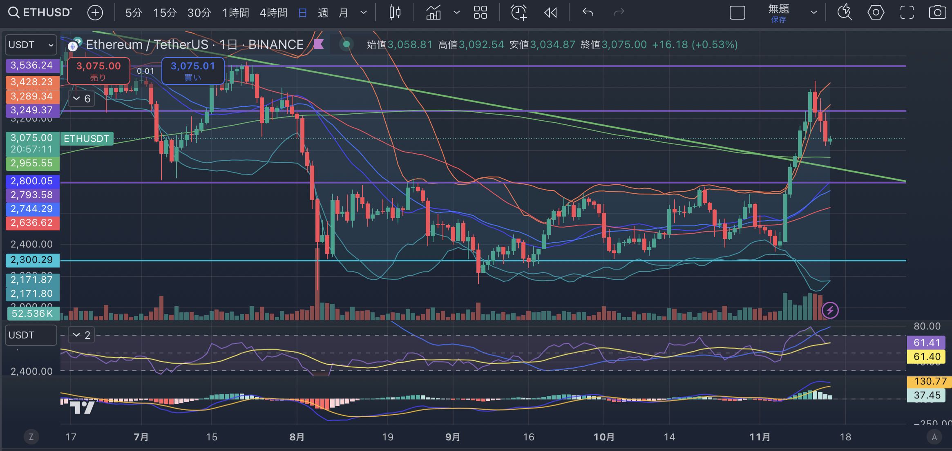Viewport: 952px width, 451px height.
Task: Click the 11月 date label on time axis
Action: point(760,437)
